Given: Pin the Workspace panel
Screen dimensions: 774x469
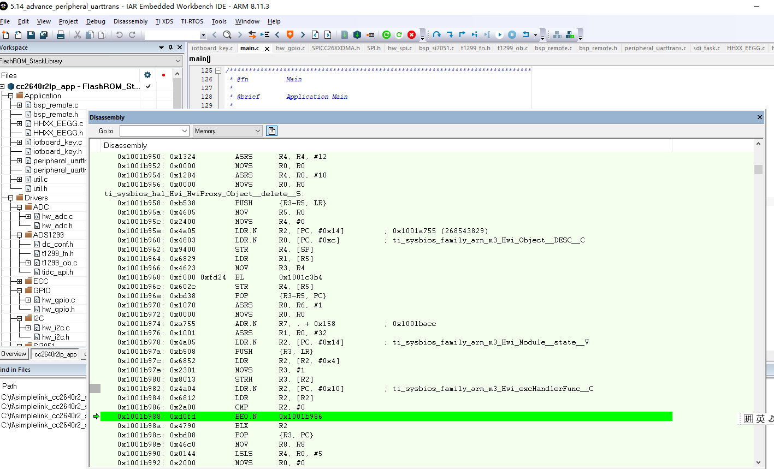Looking at the screenshot, I should [170, 48].
